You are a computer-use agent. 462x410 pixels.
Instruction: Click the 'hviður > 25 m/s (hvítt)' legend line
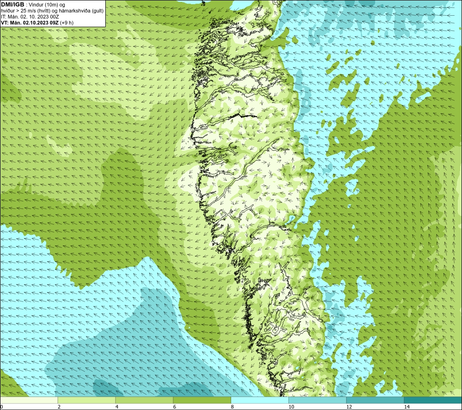click(x=52, y=11)
